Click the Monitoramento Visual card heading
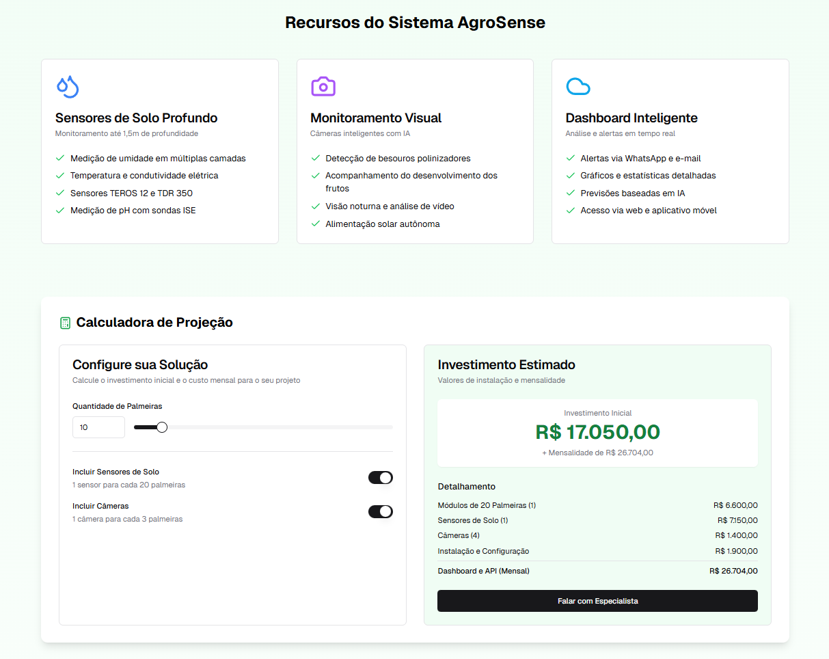 376,118
